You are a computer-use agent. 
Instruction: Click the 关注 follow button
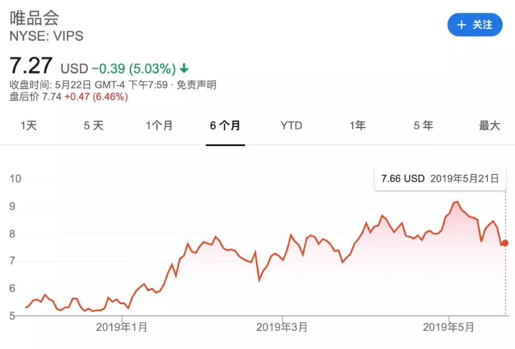(474, 25)
